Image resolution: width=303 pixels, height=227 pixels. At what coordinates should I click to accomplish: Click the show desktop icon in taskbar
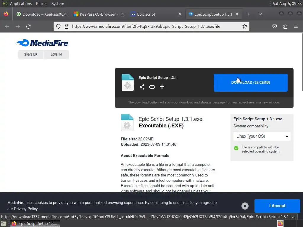click(4, 224)
